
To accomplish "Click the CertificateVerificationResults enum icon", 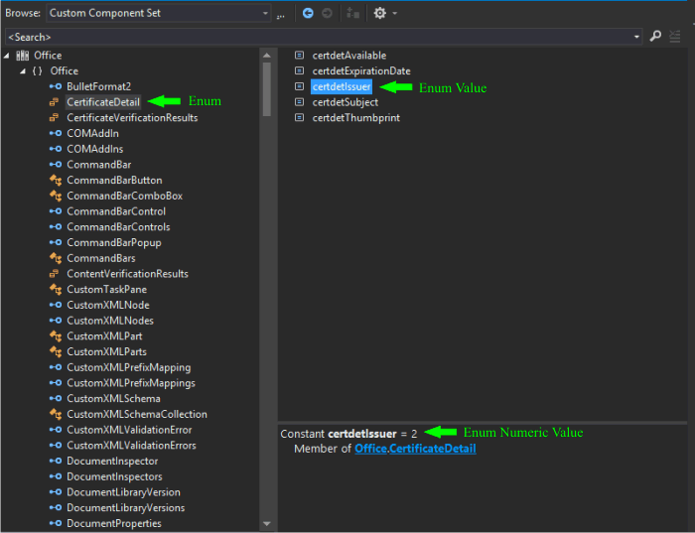I will [54, 117].
